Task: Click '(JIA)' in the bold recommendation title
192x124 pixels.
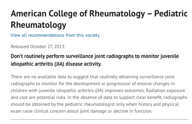Action: click(59, 64)
